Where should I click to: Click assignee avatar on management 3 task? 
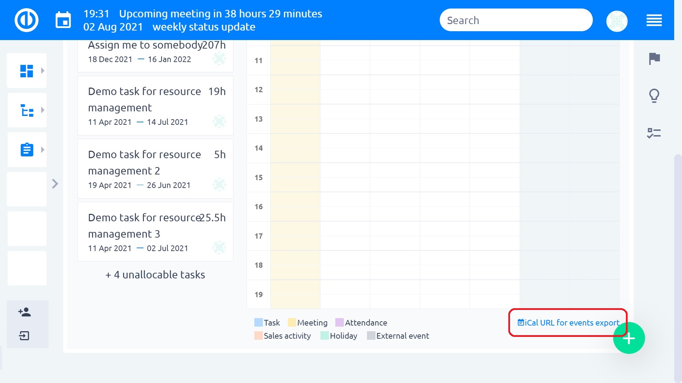point(219,248)
